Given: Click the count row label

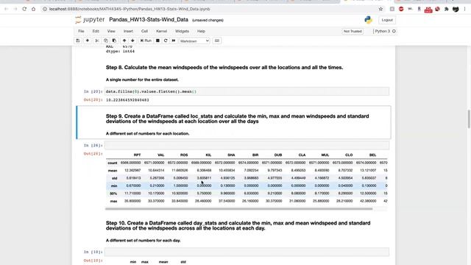Looking at the screenshot, I should (113, 163).
